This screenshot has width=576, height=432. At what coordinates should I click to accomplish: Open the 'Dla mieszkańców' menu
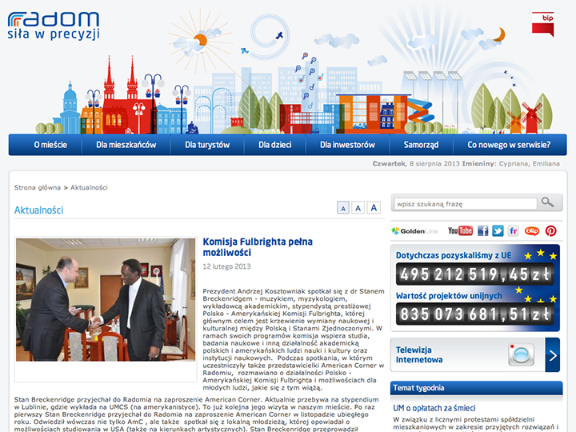click(x=126, y=145)
